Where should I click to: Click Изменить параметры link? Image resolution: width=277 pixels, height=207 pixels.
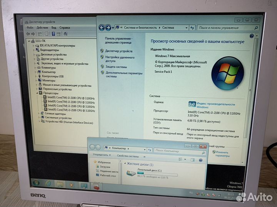pos(222,154)
